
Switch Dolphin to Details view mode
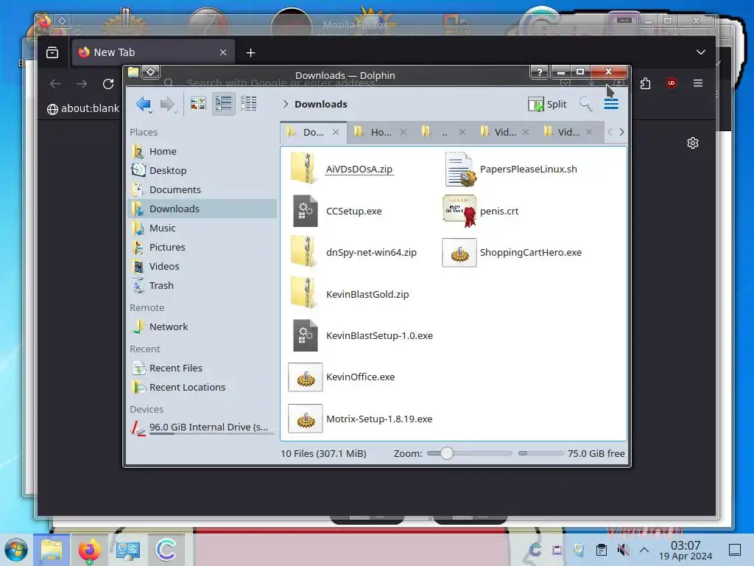pyautogui.click(x=249, y=103)
